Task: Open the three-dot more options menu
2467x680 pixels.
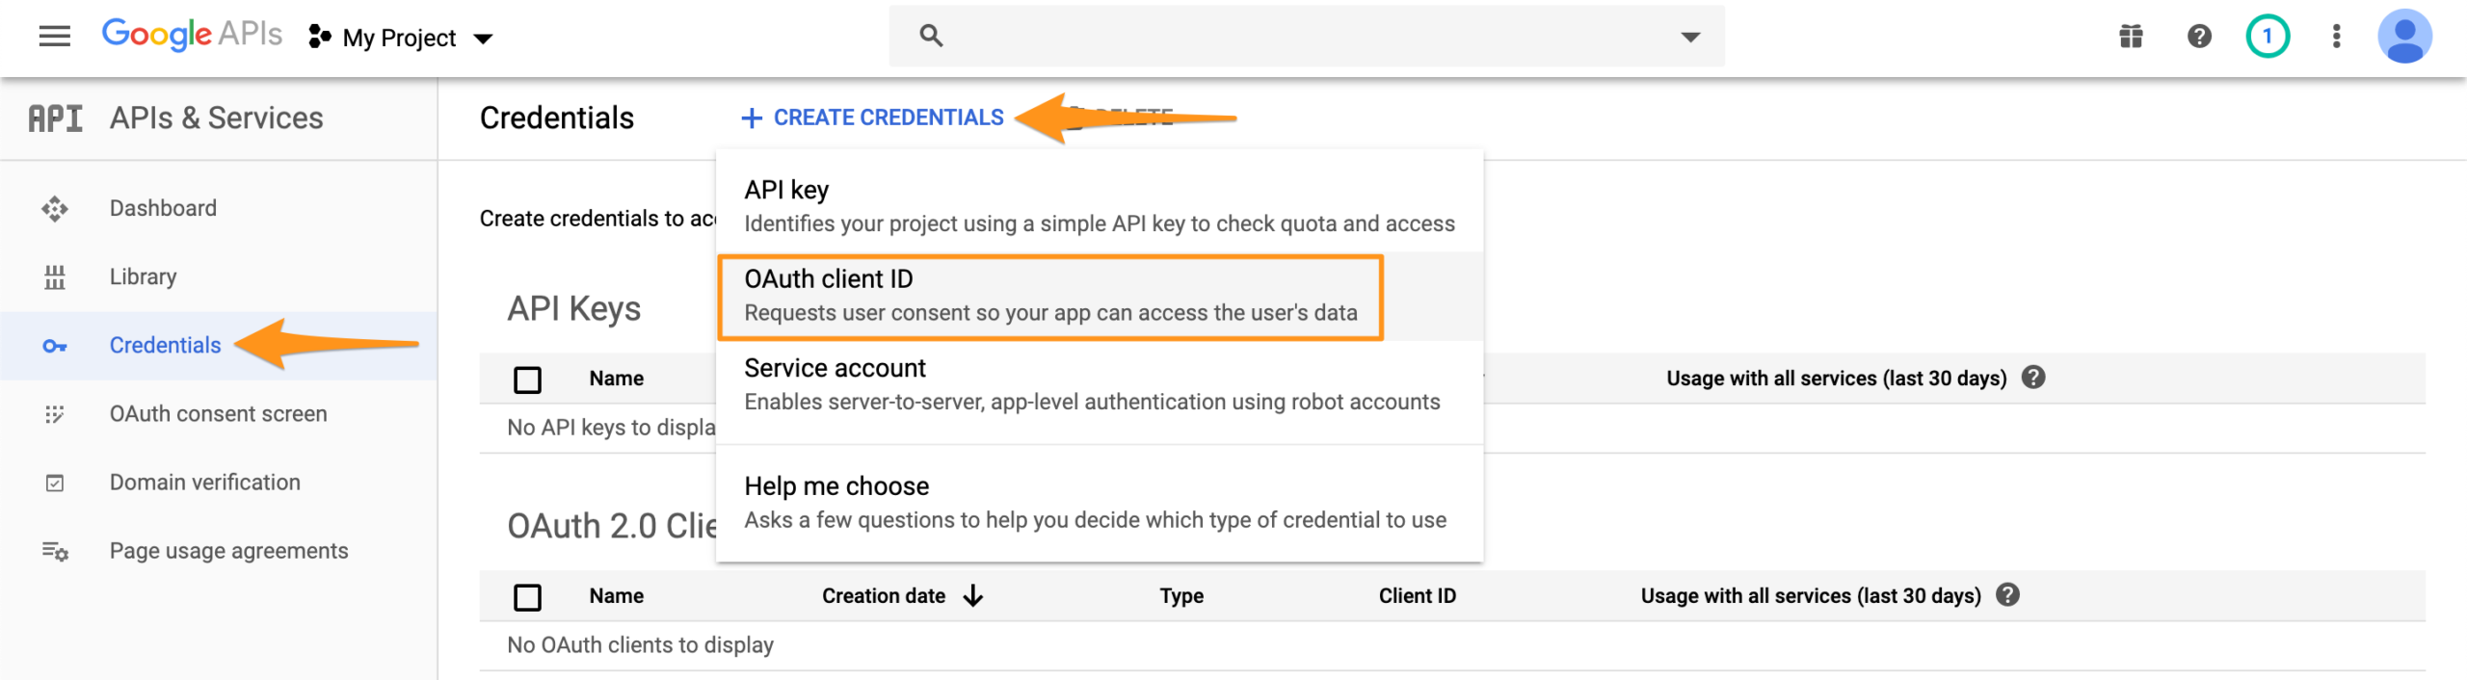Action: 2336,37
